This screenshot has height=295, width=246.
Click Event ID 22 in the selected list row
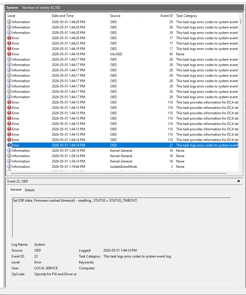point(171,145)
